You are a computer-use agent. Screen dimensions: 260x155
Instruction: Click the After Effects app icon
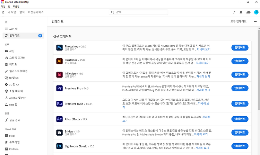[x=59, y=119]
